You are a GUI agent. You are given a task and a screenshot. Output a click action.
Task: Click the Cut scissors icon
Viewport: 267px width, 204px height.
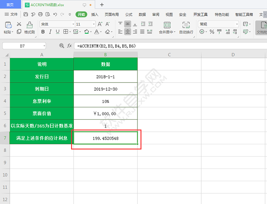click(19, 24)
